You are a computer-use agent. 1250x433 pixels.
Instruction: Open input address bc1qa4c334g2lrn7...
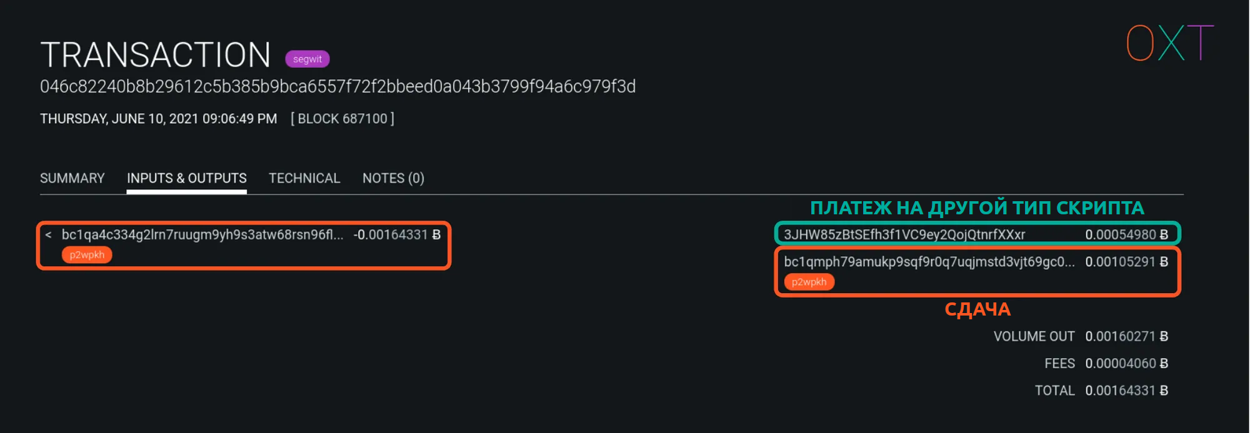[x=202, y=235]
